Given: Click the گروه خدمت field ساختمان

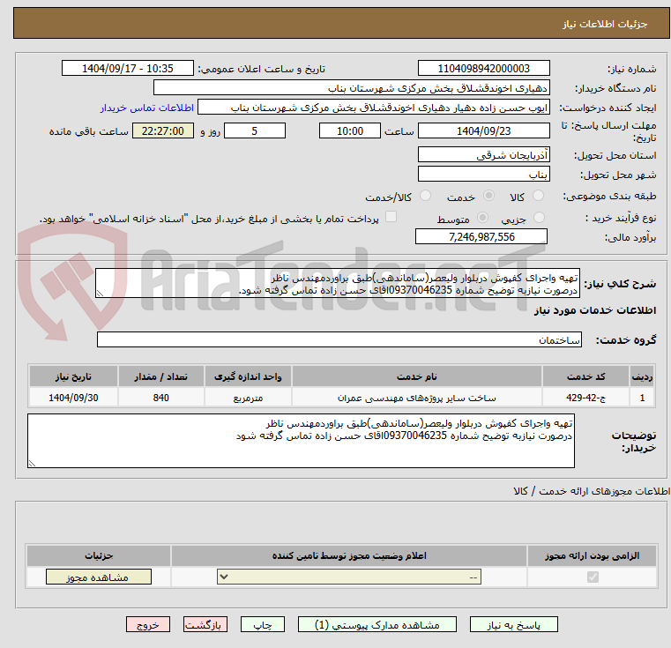Looking at the screenshot, I should 339,339.
